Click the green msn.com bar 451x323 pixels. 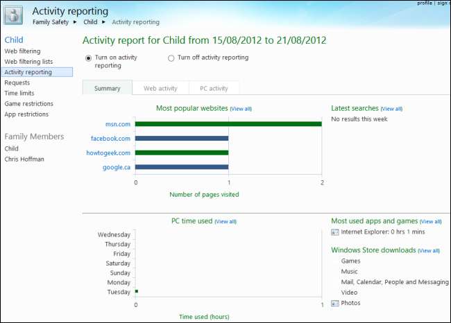point(228,124)
